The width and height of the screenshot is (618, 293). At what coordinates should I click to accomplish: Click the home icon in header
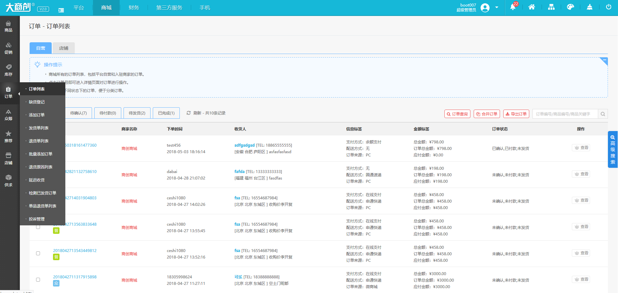532,7
